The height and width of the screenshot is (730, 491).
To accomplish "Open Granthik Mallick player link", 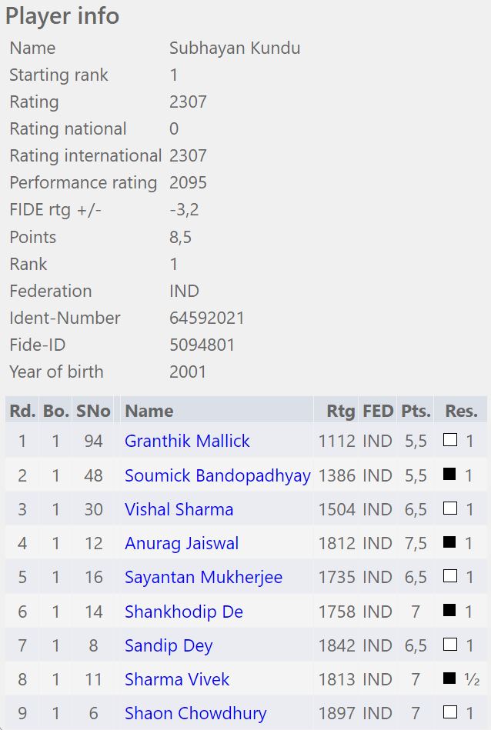I will pos(187,442).
